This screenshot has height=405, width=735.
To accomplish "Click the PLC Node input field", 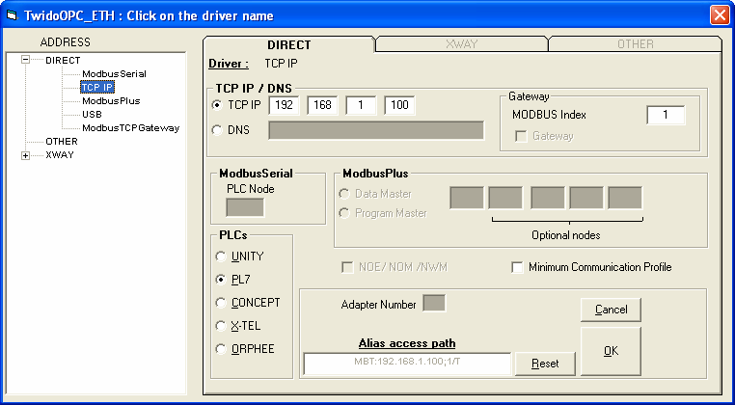I will point(245,207).
